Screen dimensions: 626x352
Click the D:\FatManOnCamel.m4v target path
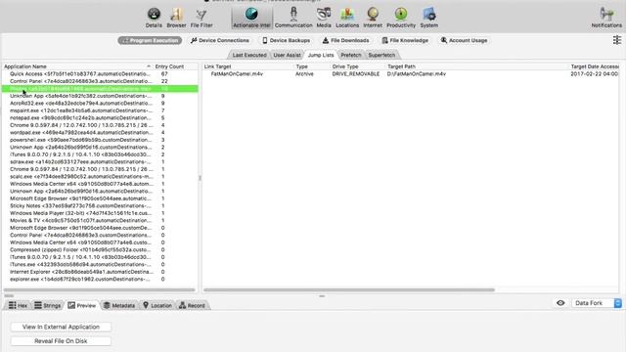point(417,74)
